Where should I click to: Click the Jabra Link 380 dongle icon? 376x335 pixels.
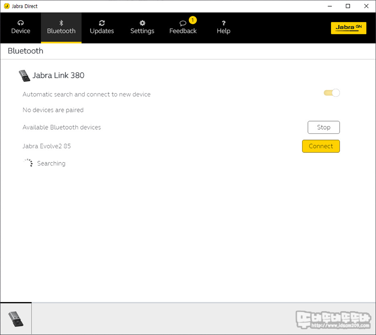click(25, 76)
